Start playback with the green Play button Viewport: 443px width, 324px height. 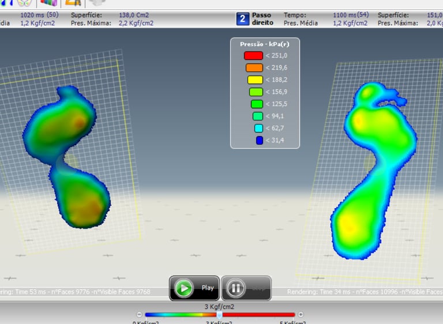(194, 288)
